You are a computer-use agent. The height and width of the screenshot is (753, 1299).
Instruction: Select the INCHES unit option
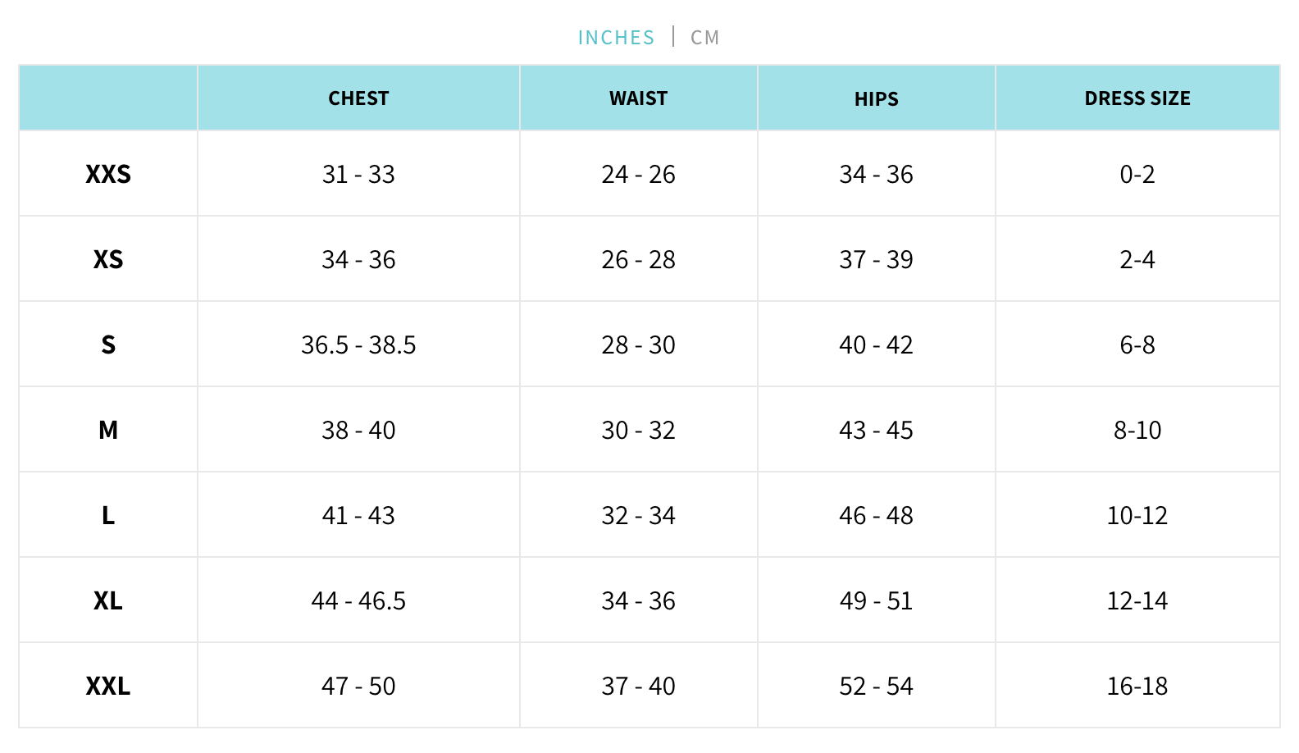(616, 38)
